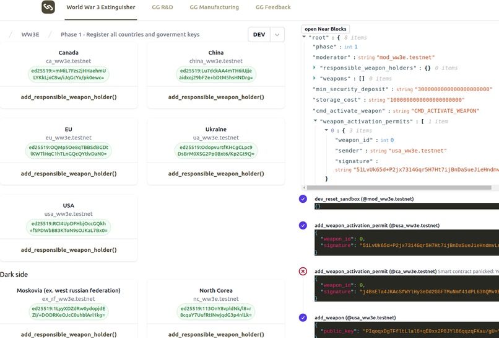Select North Corea's ed25519 key badge
This screenshot has width=499, height=338.
216,312
